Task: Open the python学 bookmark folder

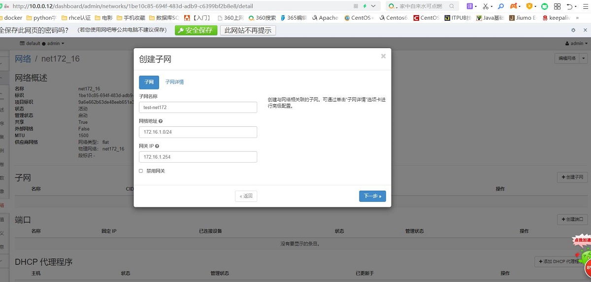Action: pos(41,18)
